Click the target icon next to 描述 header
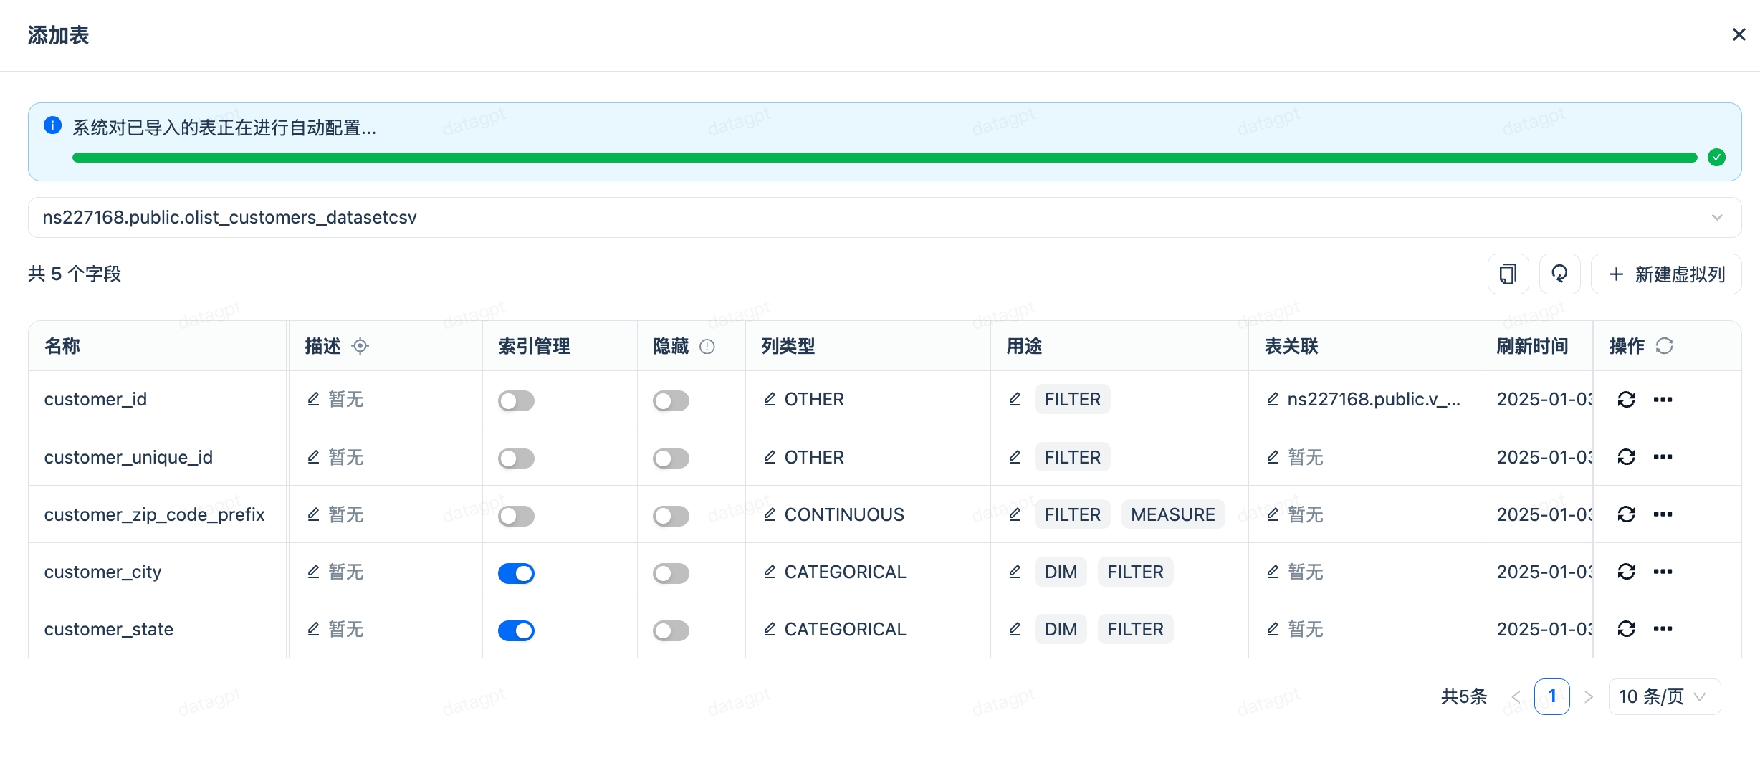Viewport: 1760px width, 768px height. click(360, 346)
